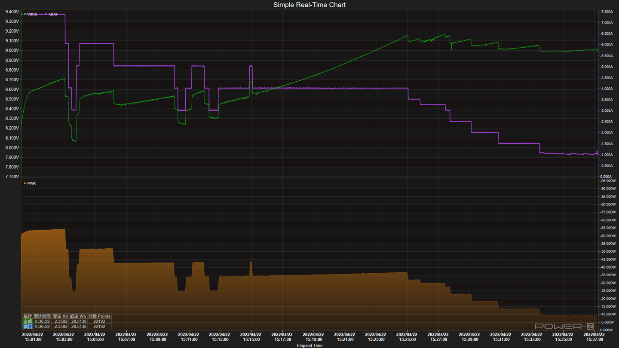Screen dimensions: 619x348
Task: Click the 9.400V voltage axis label
Action: [12, 12]
